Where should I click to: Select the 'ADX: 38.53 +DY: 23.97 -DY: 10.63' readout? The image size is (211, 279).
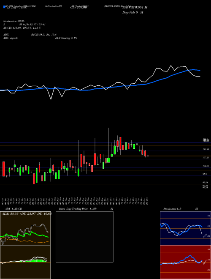pyautogui.click(x=27, y=214)
